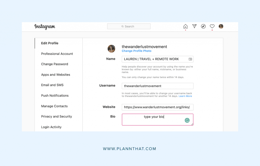Screen dimensions: 260x166
Task: Open the Explore compass icon
Action: coord(203,26)
